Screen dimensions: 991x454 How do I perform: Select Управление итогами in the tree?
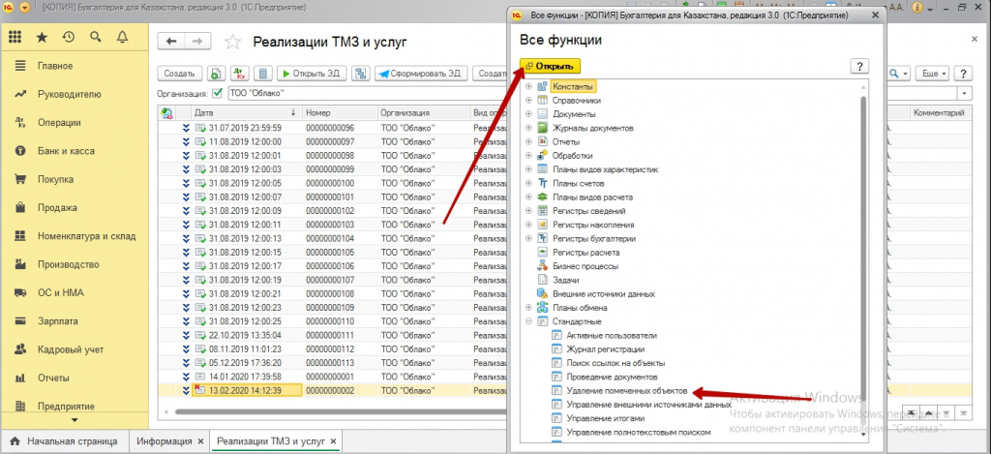606,418
